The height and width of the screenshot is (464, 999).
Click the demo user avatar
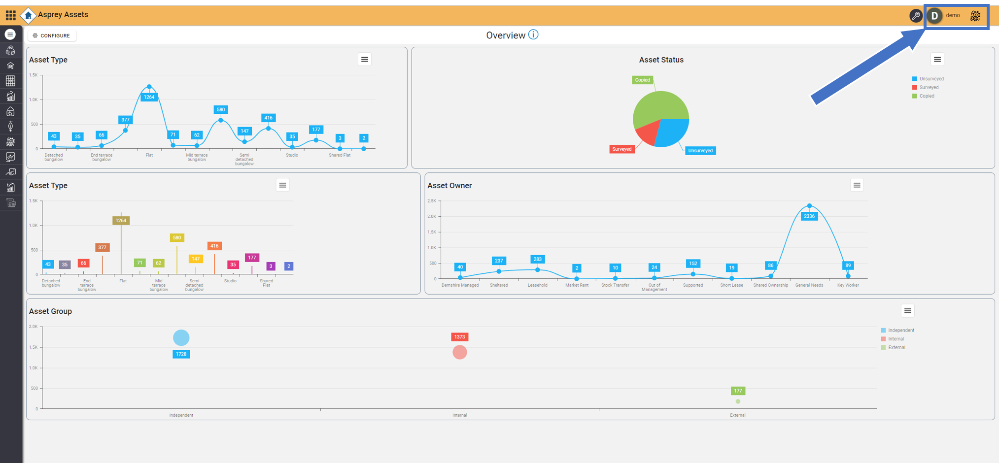click(x=934, y=16)
